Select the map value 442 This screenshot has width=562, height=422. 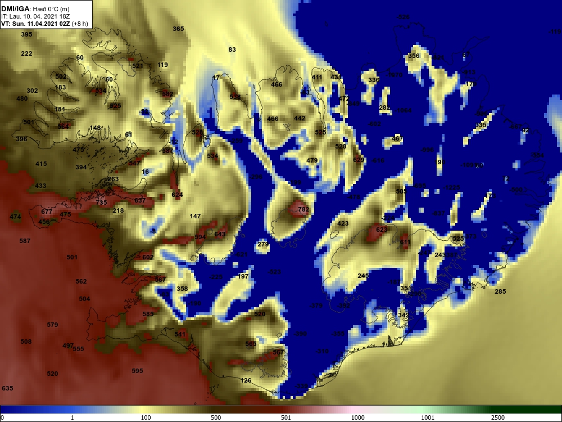point(300,118)
